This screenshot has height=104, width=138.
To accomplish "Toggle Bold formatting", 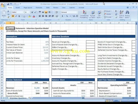I will (x=13, y=16).
